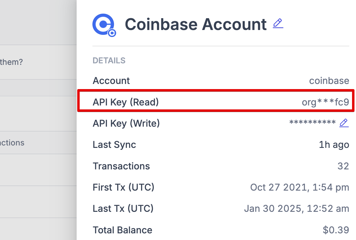356x240 pixels.
Task: Edit the Coinbase Account name
Action: coord(278,24)
